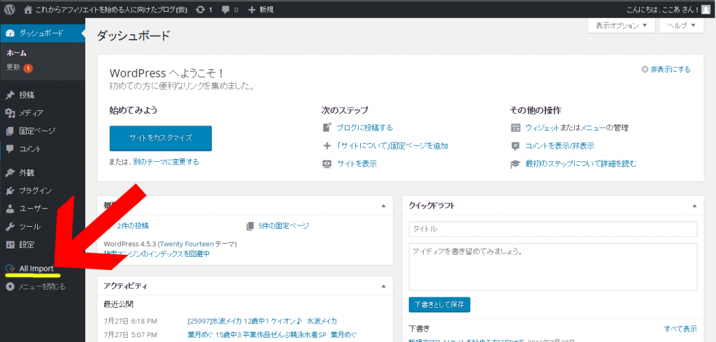The height and width of the screenshot is (342, 716).
Task: Open the updates icon in admin bar
Action: click(201, 10)
